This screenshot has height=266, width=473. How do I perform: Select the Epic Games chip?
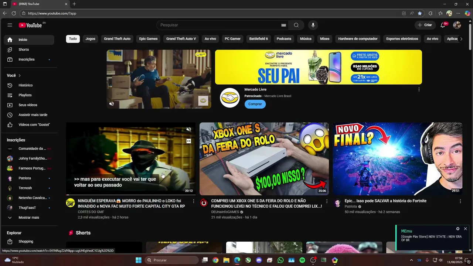[148, 39]
